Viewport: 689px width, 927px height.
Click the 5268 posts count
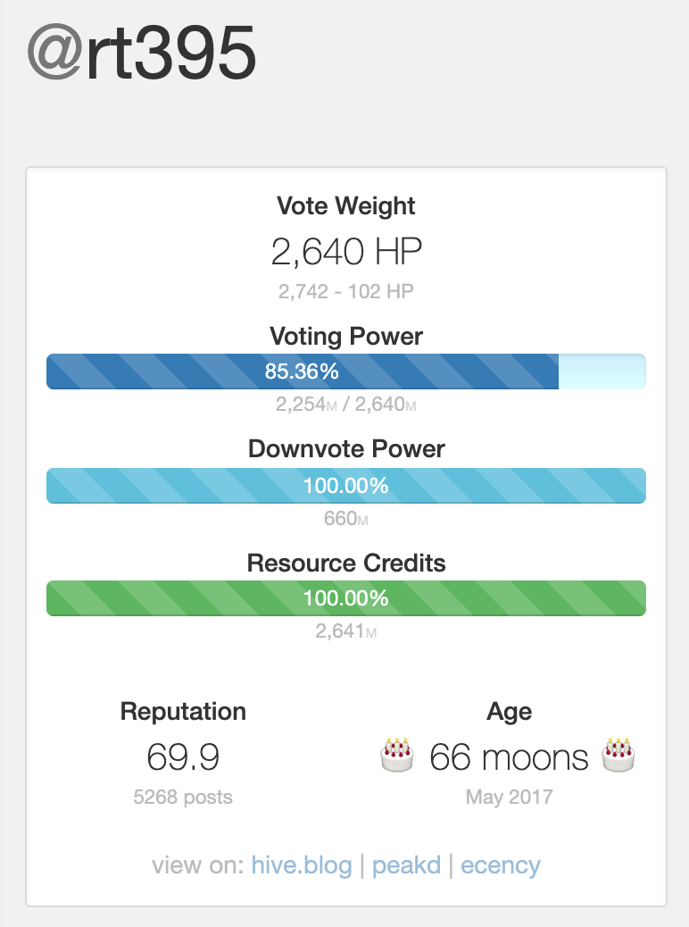pyautogui.click(x=183, y=798)
